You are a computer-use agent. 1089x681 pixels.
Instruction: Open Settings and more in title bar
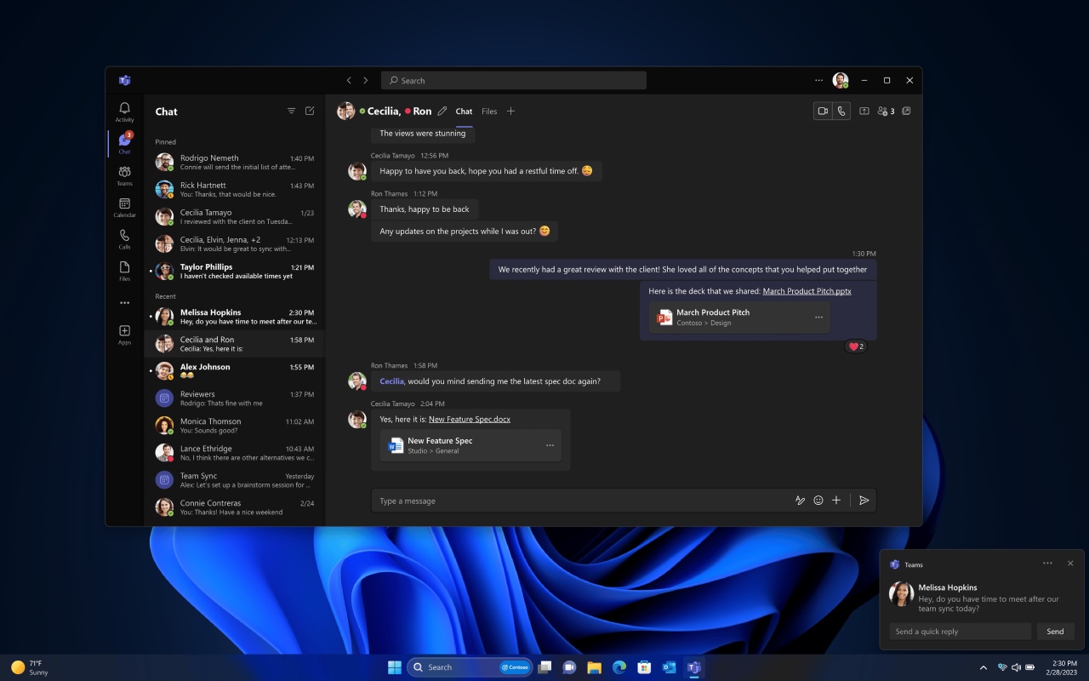818,81
